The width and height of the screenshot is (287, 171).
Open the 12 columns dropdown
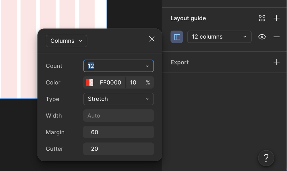[x=219, y=37]
